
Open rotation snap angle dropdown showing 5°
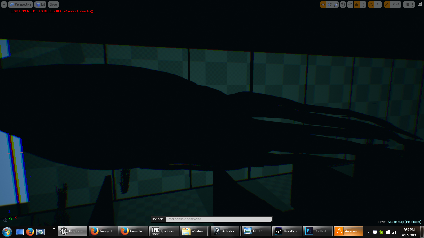[x=378, y=4]
